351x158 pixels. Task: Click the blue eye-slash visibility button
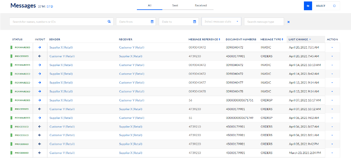coord(308,6)
